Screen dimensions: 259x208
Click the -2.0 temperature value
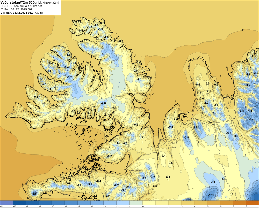(x=107, y=196)
